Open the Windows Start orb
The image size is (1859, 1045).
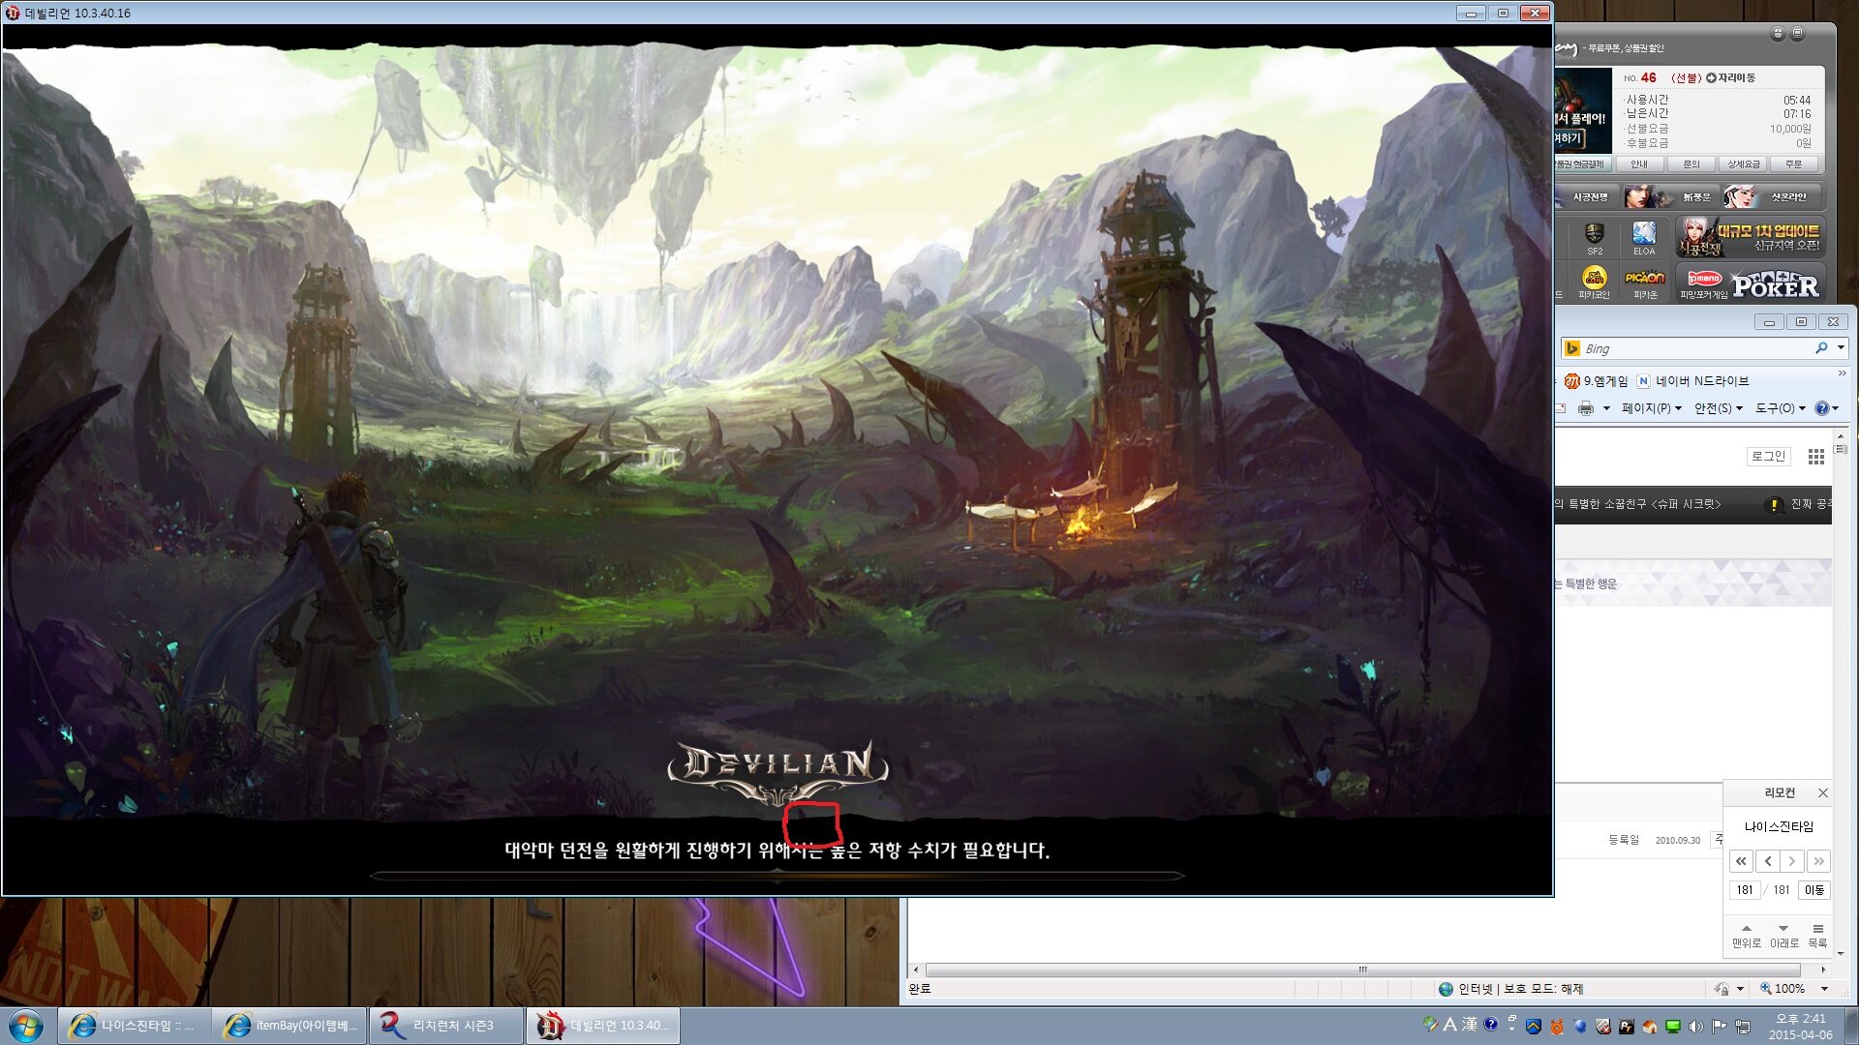tap(26, 1026)
